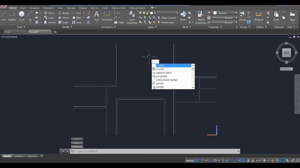The width and height of the screenshot is (300, 168).
Task: Toggle group selection icon in Groups panel
Action: [x=249, y=22]
